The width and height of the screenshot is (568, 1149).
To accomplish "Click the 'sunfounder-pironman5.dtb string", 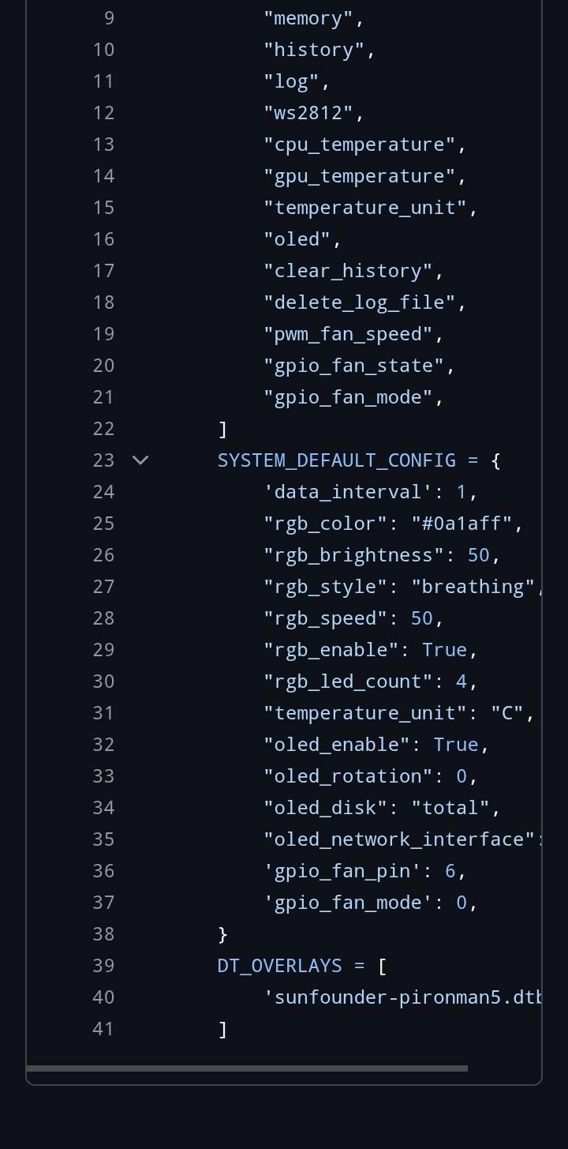I will coord(402,997).
